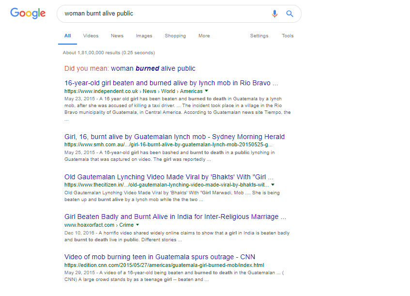Open the Sydney Morning Herald article link
Viewport: 410px width, 296px height.
[x=175, y=136]
